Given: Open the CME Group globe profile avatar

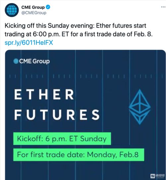Looking at the screenshot, I should [12, 10].
